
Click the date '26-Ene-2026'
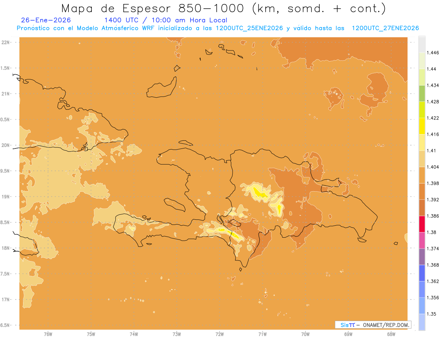coord(46,20)
